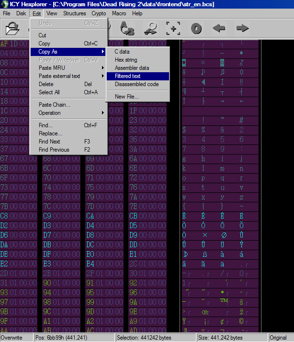This screenshot has height=342, width=294.
Task: Choose Find... from the Edit menu
Action: pyautogui.click(x=68, y=125)
